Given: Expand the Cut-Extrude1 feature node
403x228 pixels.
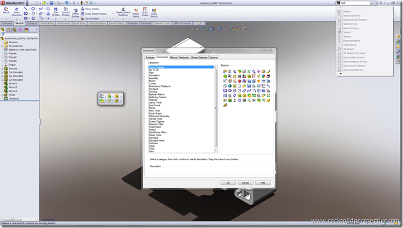Looking at the screenshot, I should coord(2,73).
